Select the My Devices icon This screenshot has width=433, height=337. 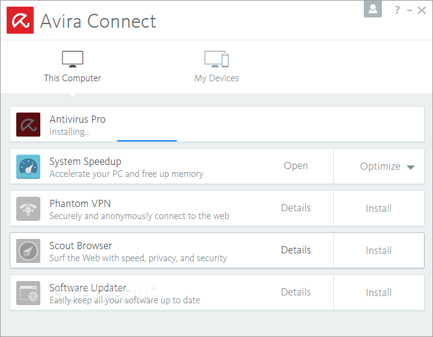216,59
